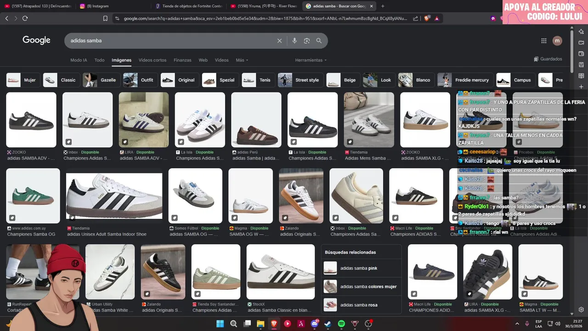The image size is (588, 331).
Task: Open the 'Finanzas' tab
Action: [x=182, y=60]
